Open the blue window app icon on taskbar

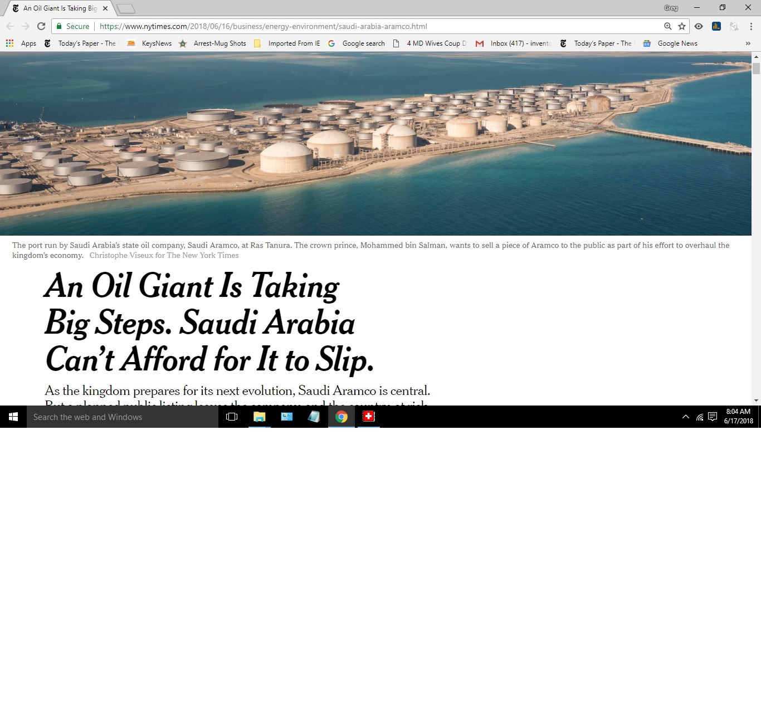pyautogui.click(x=287, y=417)
